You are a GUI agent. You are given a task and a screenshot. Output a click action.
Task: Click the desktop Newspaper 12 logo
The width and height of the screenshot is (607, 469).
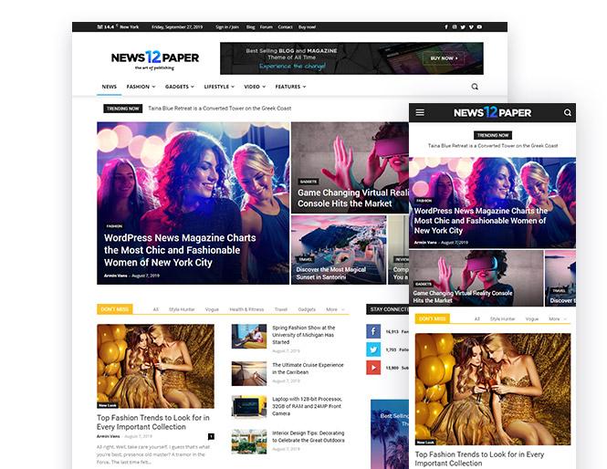point(155,58)
